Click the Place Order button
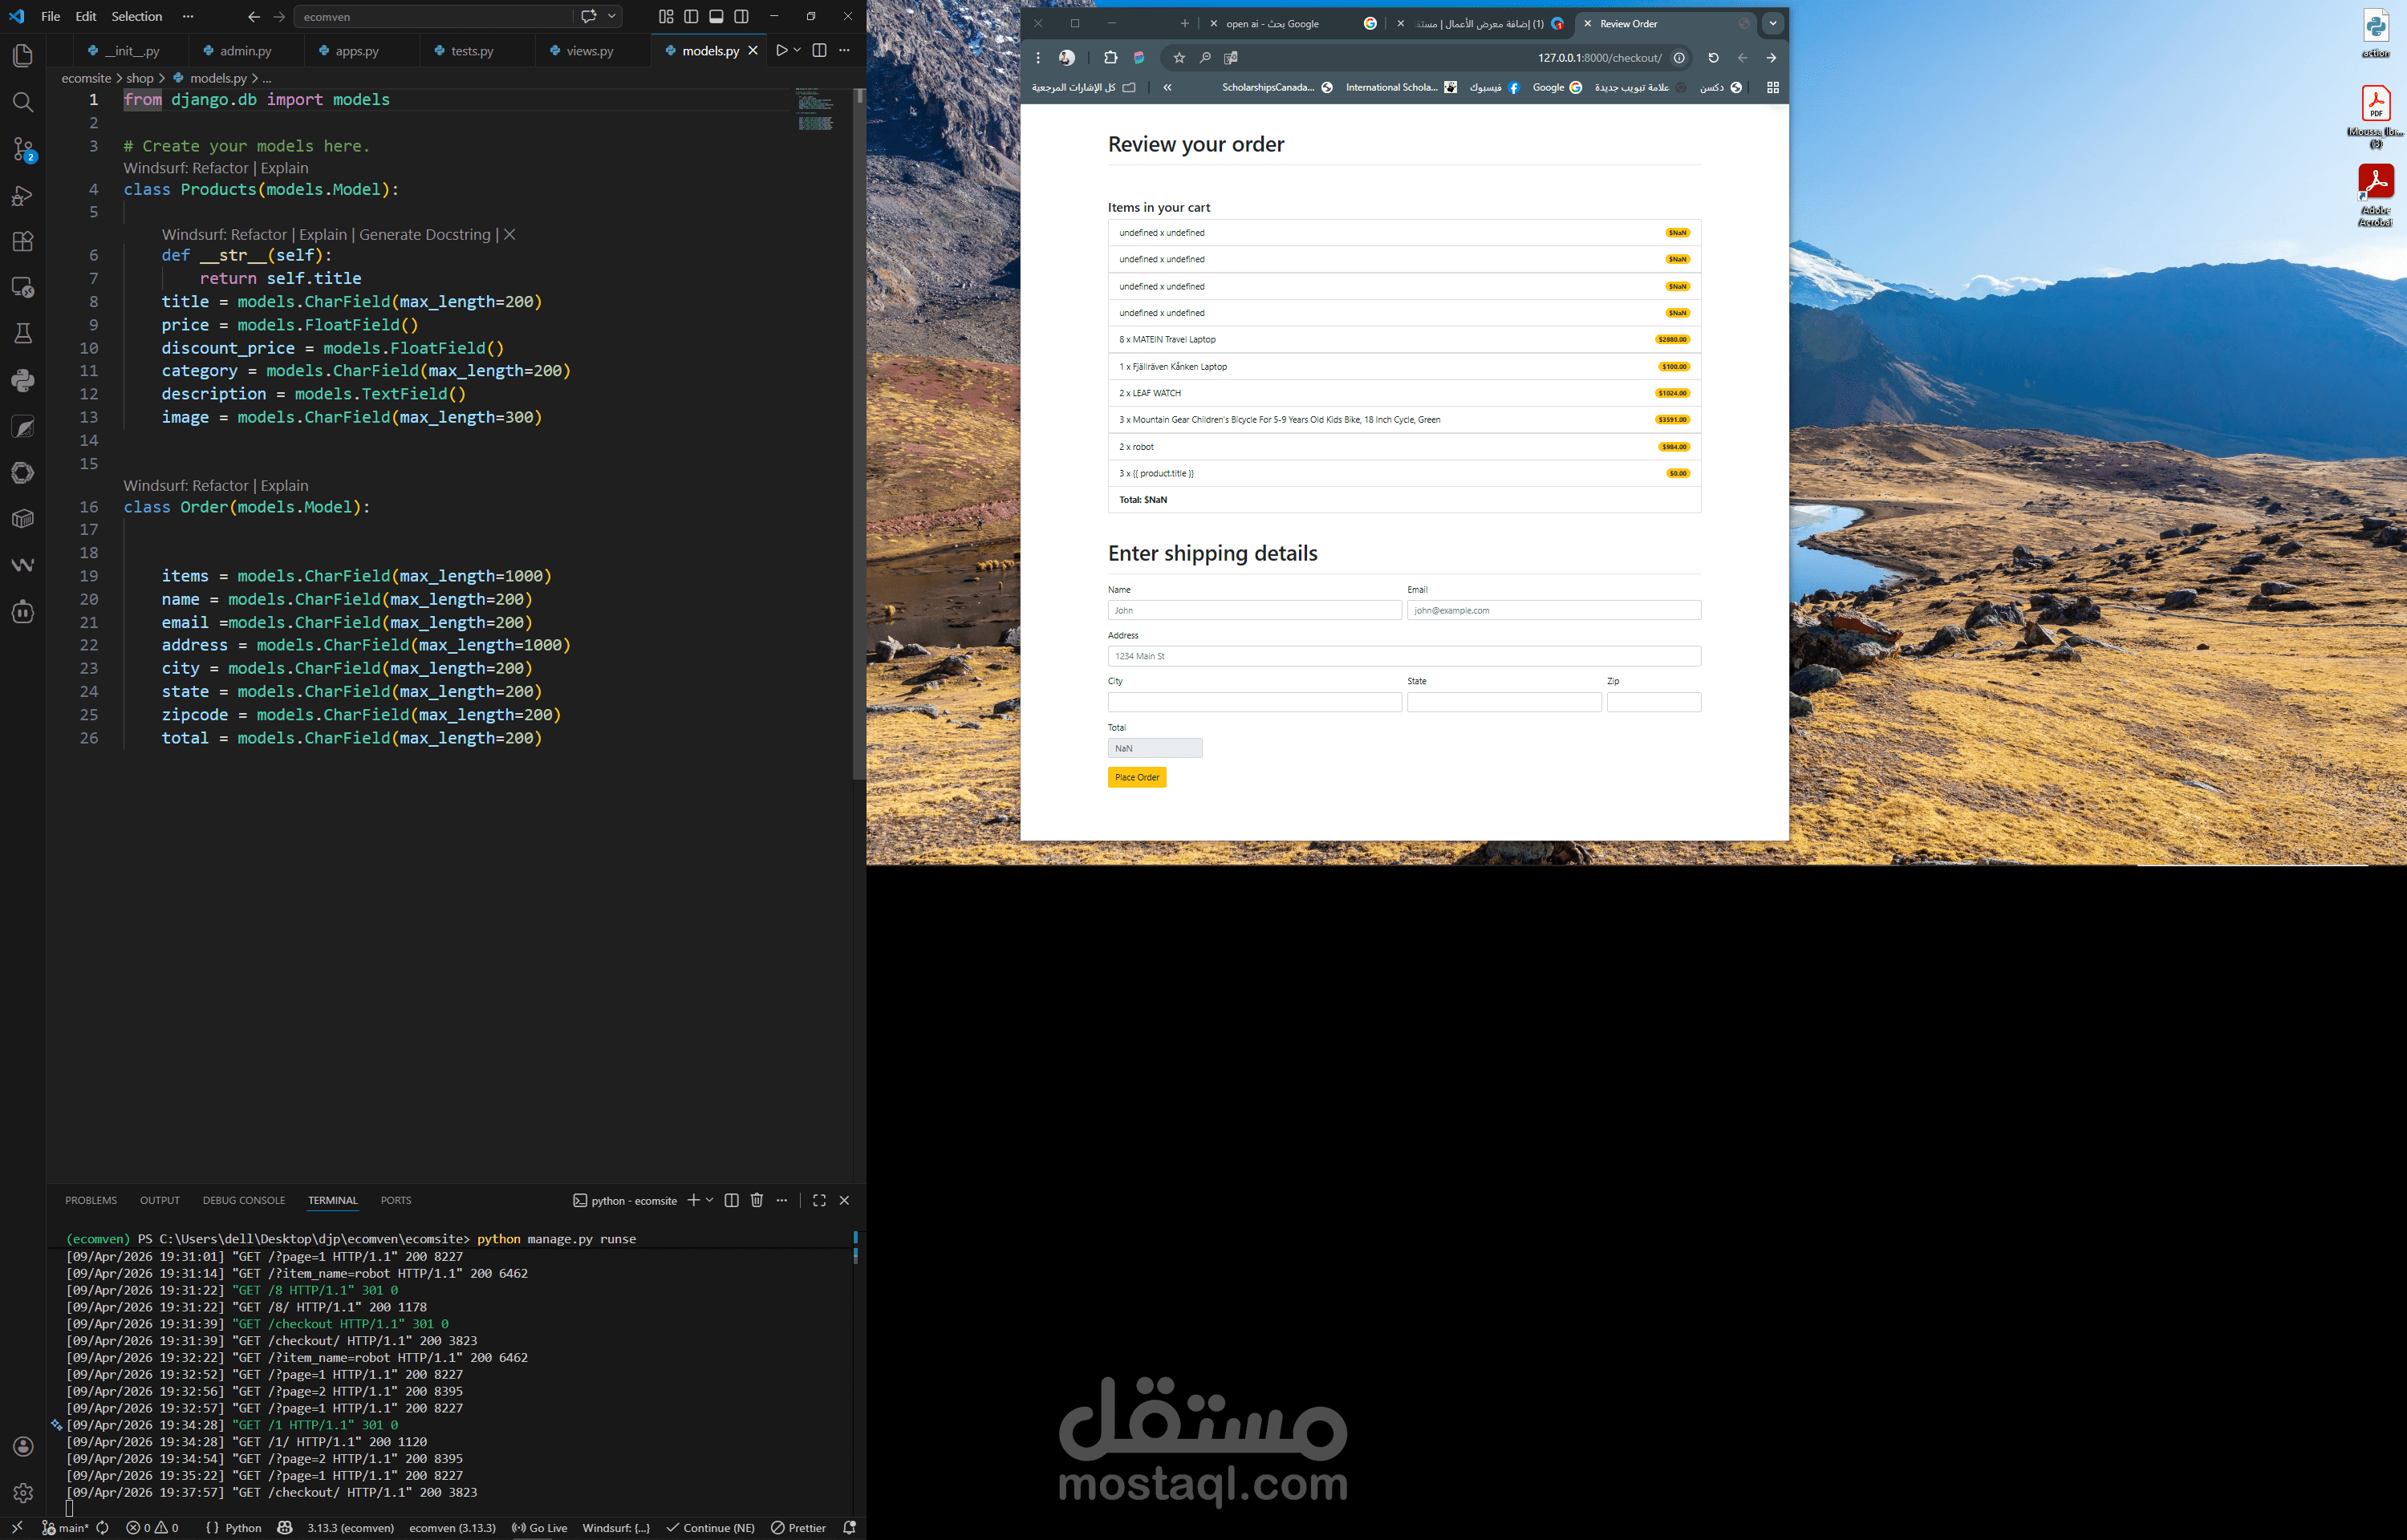This screenshot has width=2407, height=1540. point(1136,777)
